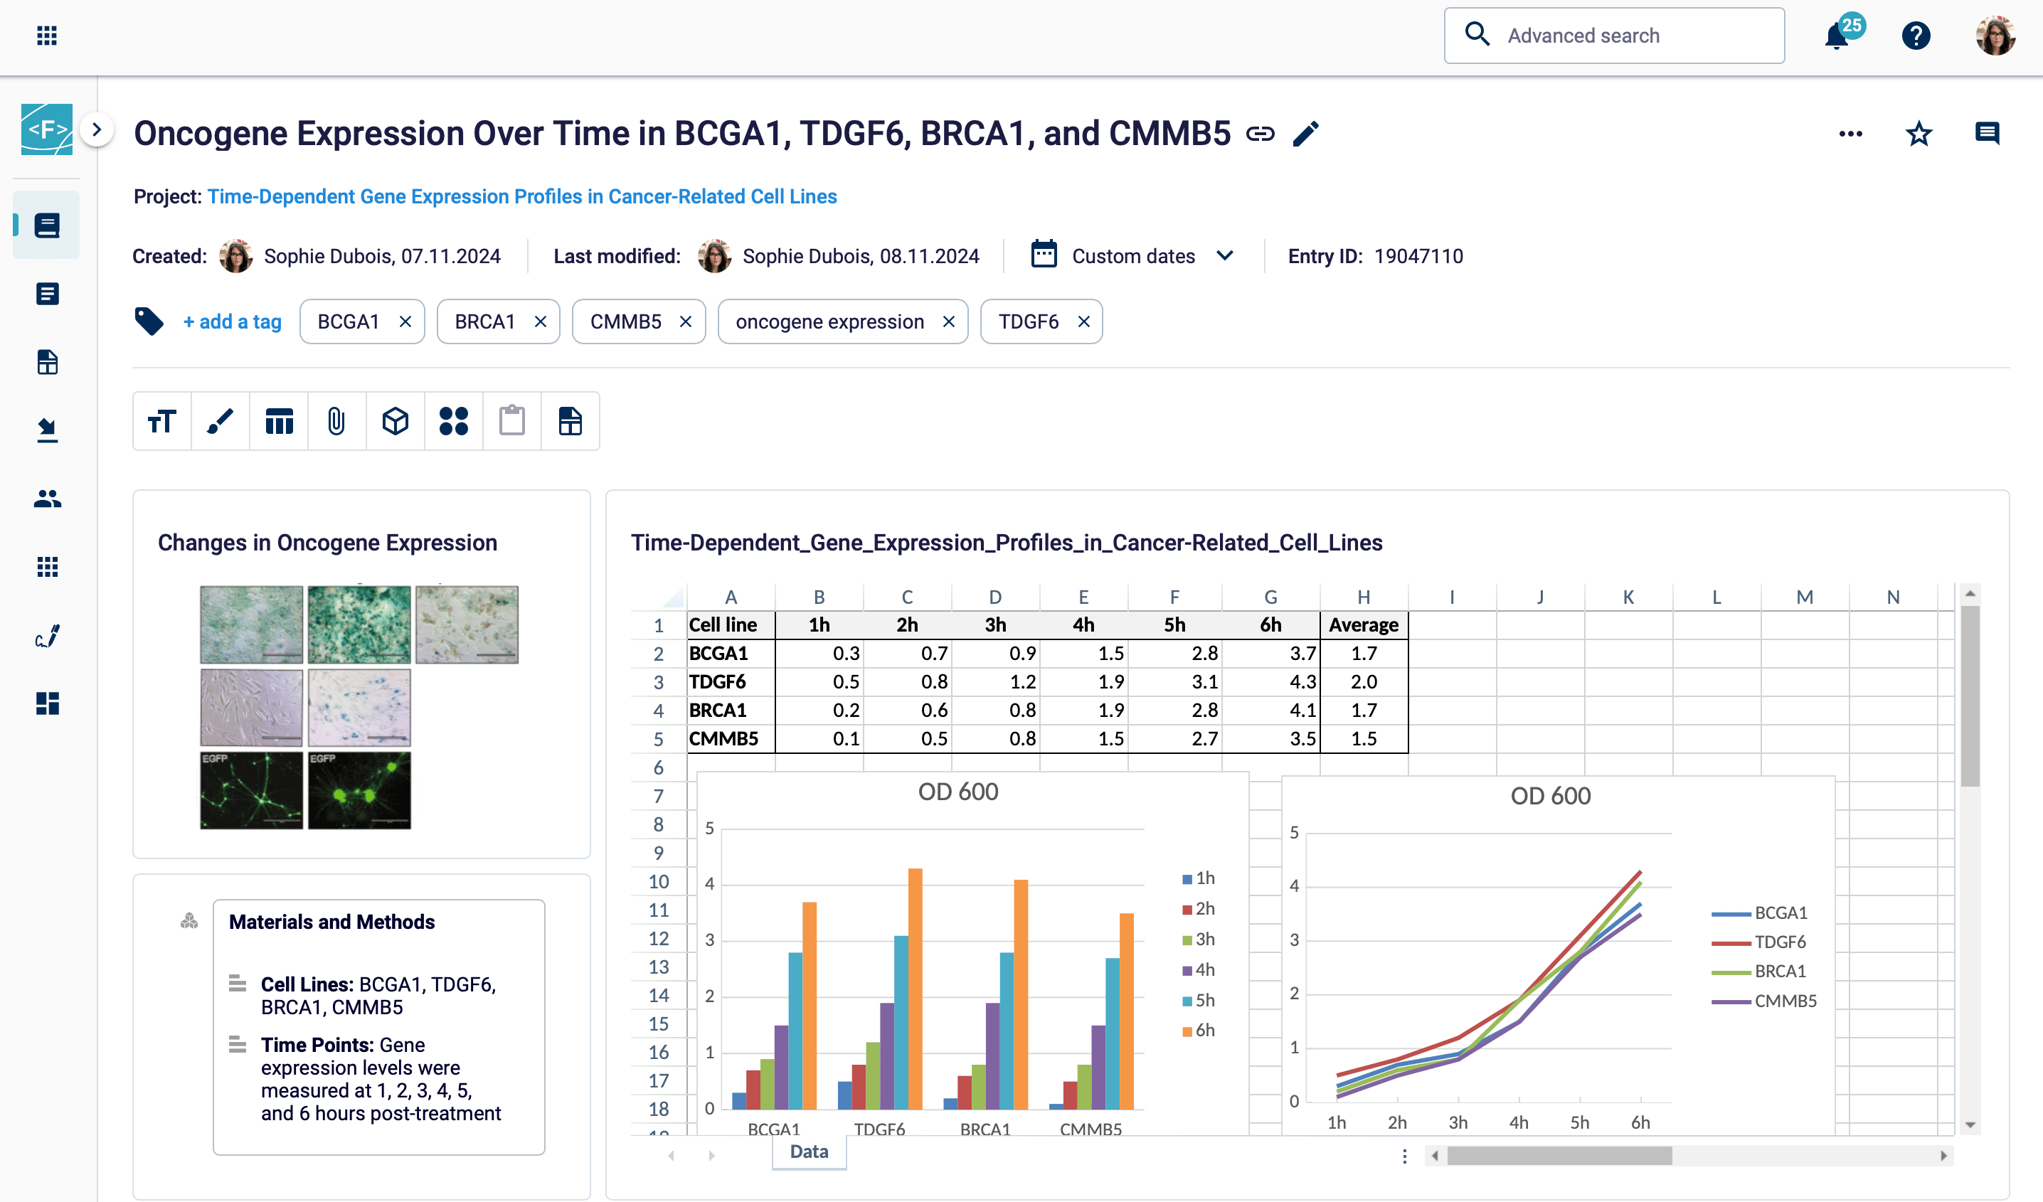Viewport: 2043px width, 1202px height.
Task: Click the paperclip attachment icon
Action: tap(336, 420)
